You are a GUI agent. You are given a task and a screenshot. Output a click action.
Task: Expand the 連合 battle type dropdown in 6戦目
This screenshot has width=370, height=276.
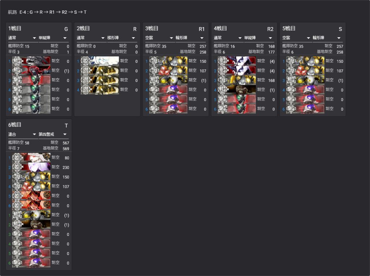tap(22, 134)
